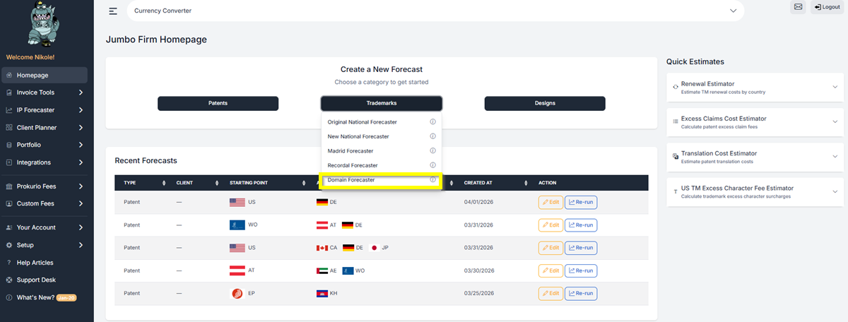Expand Your Account sidebar menu
The image size is (848, 322).
pyautogui.click(x=44, y=227)
